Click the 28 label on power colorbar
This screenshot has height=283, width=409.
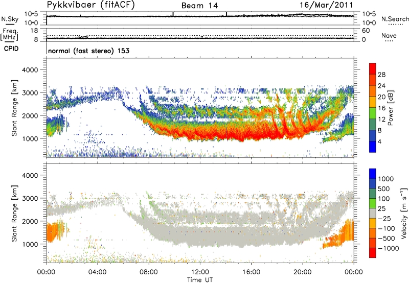click(x=381, y=75)
